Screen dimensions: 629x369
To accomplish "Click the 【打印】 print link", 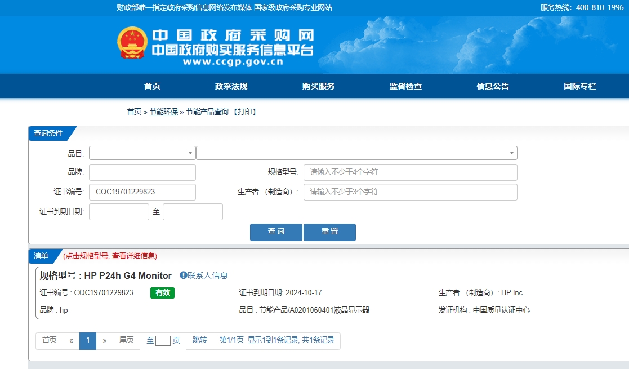I will 245,112.
